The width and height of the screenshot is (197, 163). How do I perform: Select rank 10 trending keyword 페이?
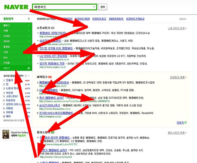[x=8, y=116]
